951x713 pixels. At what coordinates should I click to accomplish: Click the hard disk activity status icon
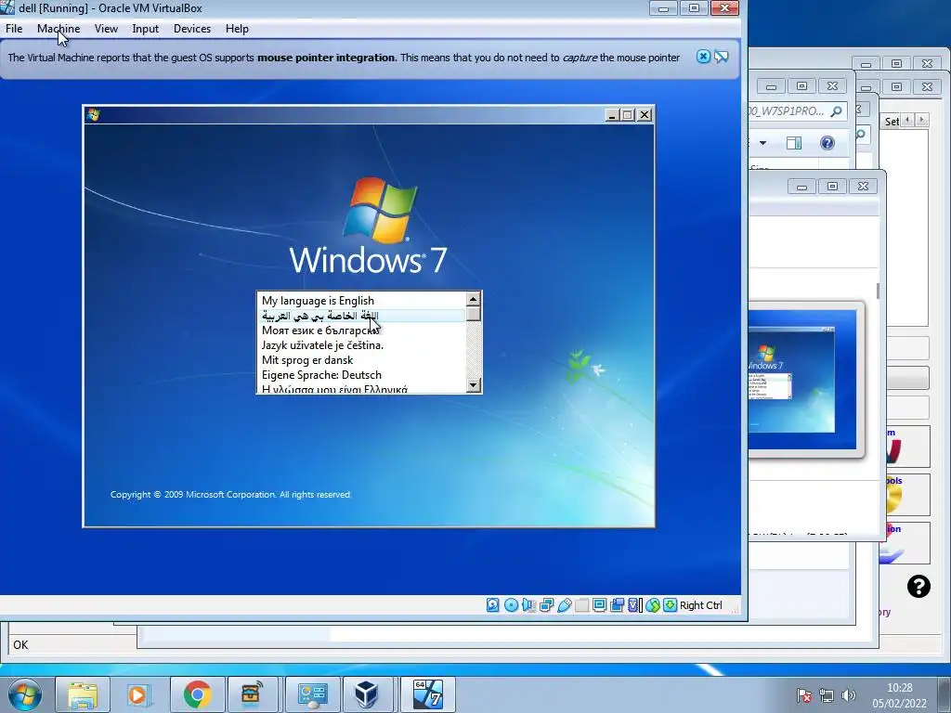493,605
